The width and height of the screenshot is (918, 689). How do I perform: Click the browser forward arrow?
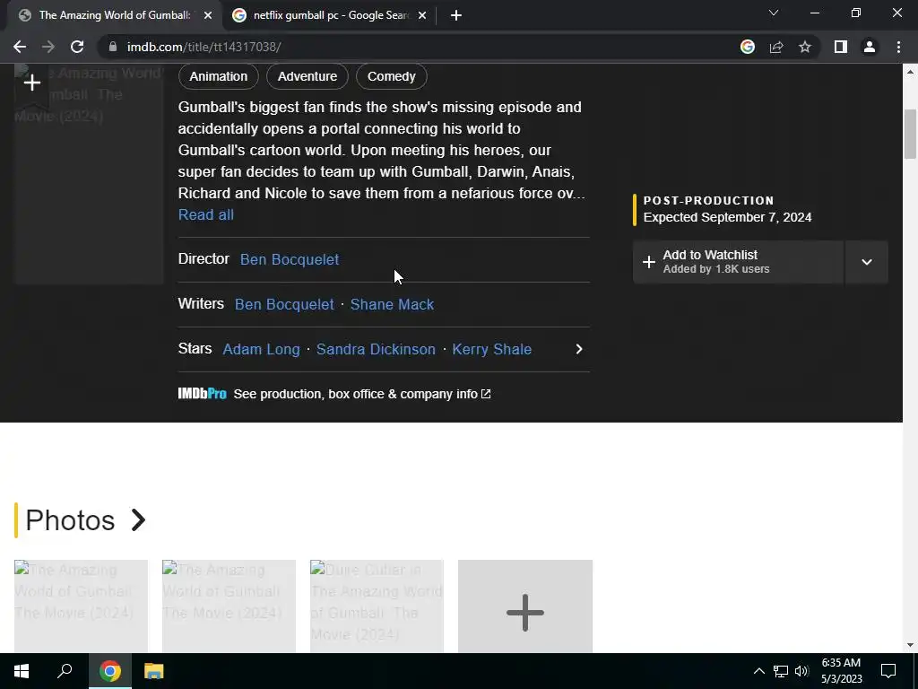(x=48, y=47)
